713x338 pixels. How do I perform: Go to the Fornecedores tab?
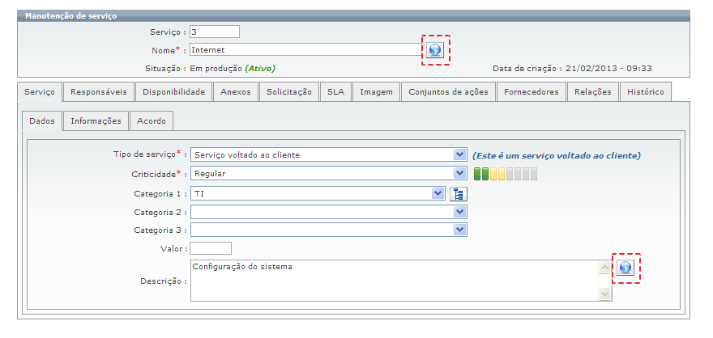tap(532, 92)
